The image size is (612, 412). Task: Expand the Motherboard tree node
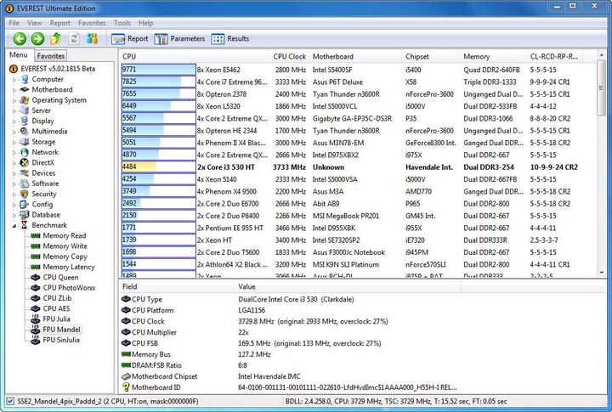(14, 90)
